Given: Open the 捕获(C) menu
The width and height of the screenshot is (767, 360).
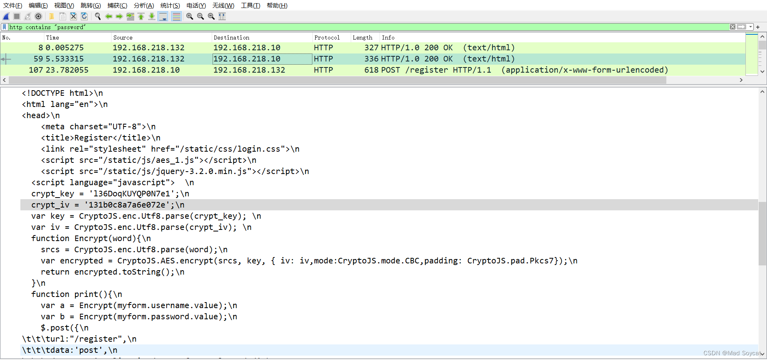Looking at the screenshot, I should click(117, 5).
